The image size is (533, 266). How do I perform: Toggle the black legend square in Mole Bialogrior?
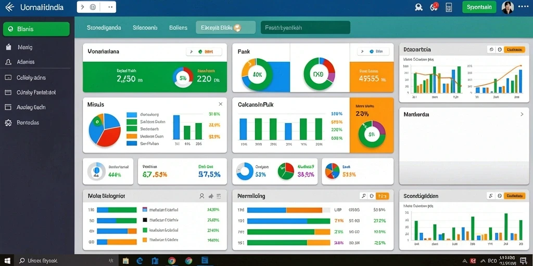[x=145, y=220]
